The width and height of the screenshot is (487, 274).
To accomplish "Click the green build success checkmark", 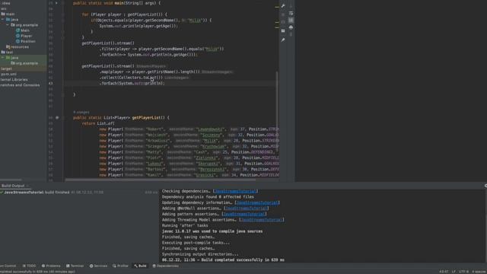I will (x=2, y=193).
